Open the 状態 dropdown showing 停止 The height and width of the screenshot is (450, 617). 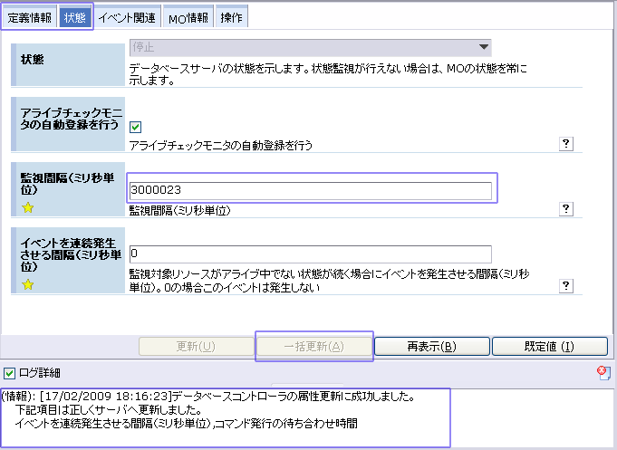[x=309, y=48]
